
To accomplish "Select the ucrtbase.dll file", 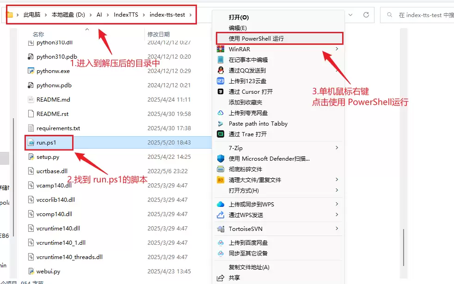I will pos(52,171).
